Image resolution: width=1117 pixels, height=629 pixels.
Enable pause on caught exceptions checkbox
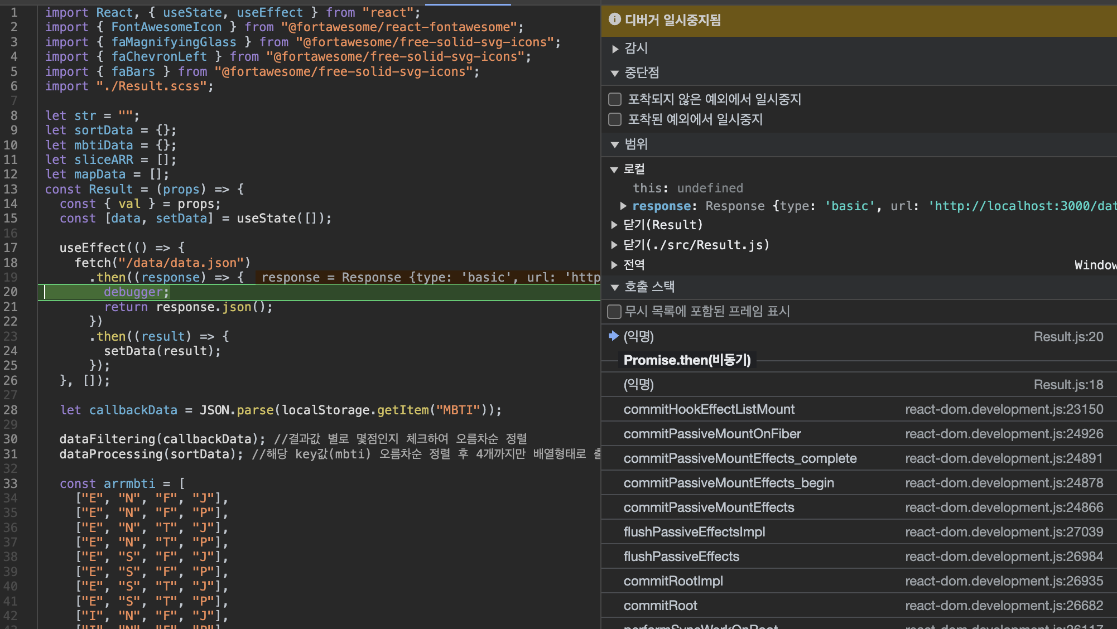click(x=615, y=119)
